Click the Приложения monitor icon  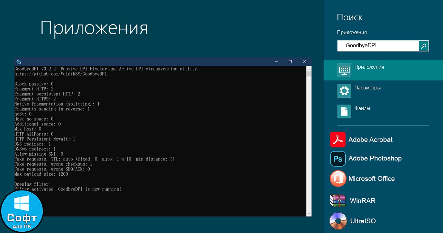coord(344,70)
